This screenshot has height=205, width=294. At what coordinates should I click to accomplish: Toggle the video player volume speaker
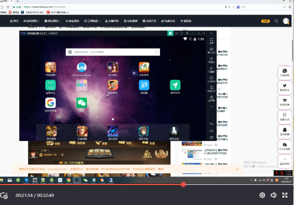click(274, 195)
